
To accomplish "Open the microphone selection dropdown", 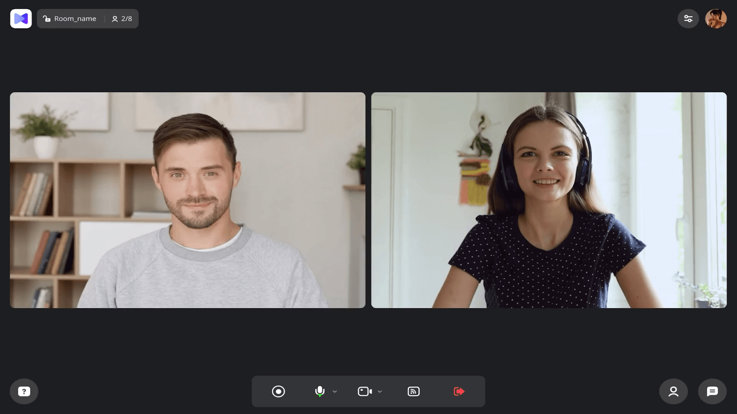I will 334,391.
